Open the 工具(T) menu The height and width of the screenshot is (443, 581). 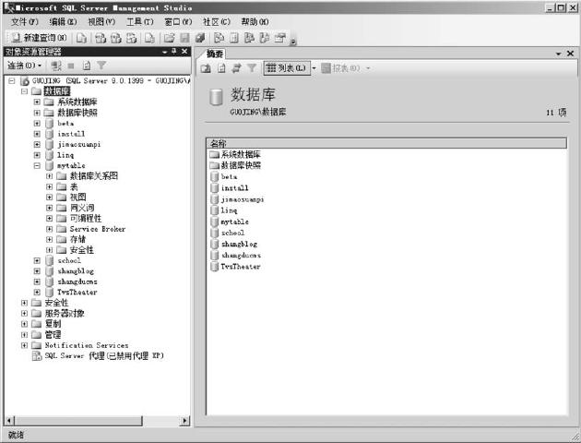click(139, 22)
